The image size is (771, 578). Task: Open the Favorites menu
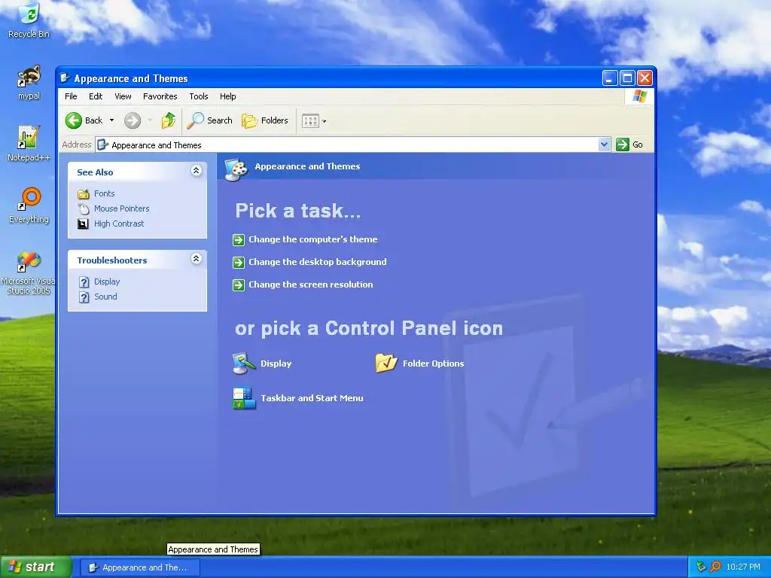160,96
